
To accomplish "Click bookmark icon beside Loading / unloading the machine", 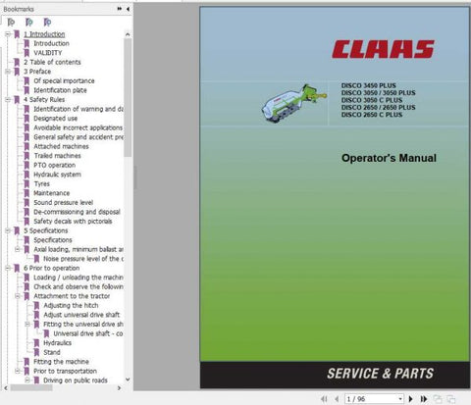I will click(x=26, y=278).
